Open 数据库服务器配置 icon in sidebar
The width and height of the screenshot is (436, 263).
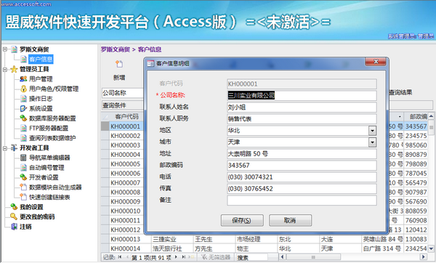[23, 118]
